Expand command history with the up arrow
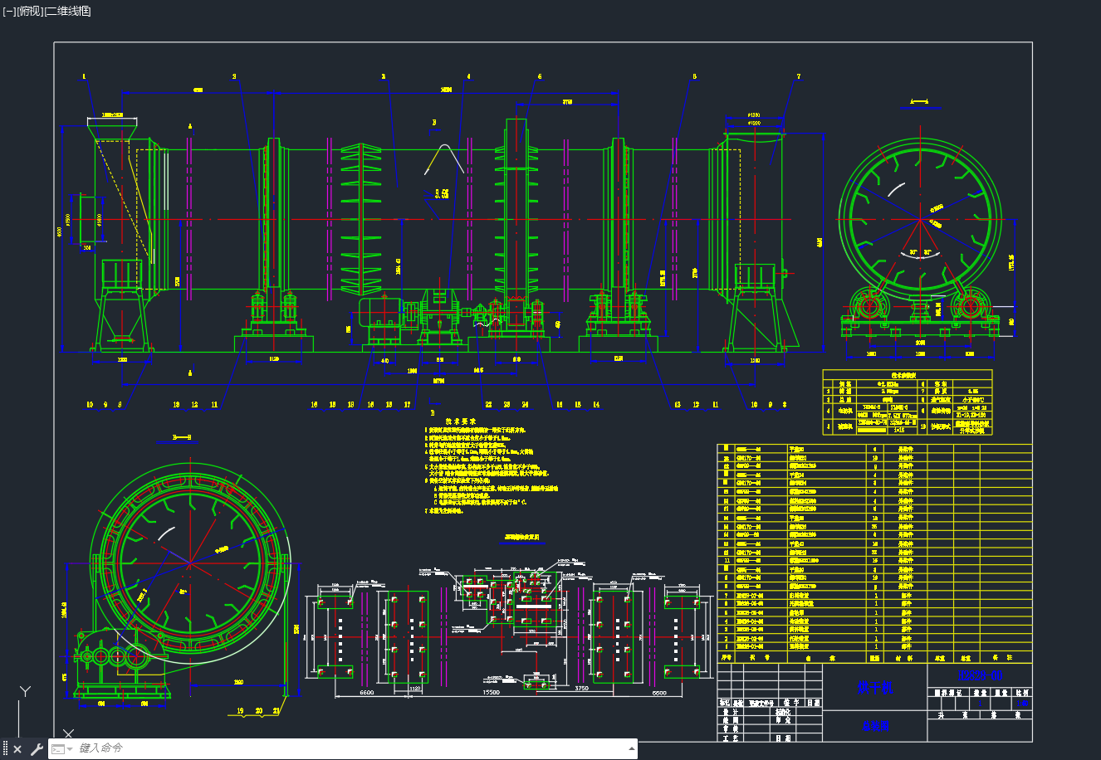This screenshot has width=1101, height=760. (632, 748)
